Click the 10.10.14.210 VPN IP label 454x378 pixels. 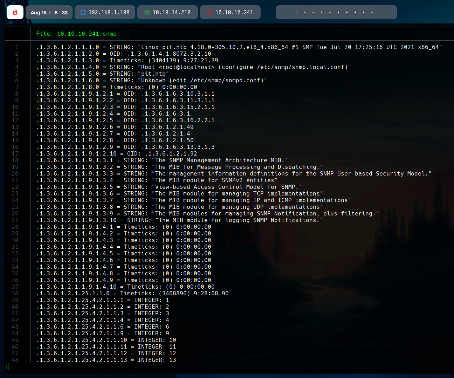172,12
